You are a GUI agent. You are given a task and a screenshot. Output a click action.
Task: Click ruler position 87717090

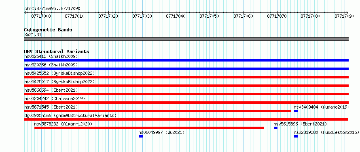point(345,16)
